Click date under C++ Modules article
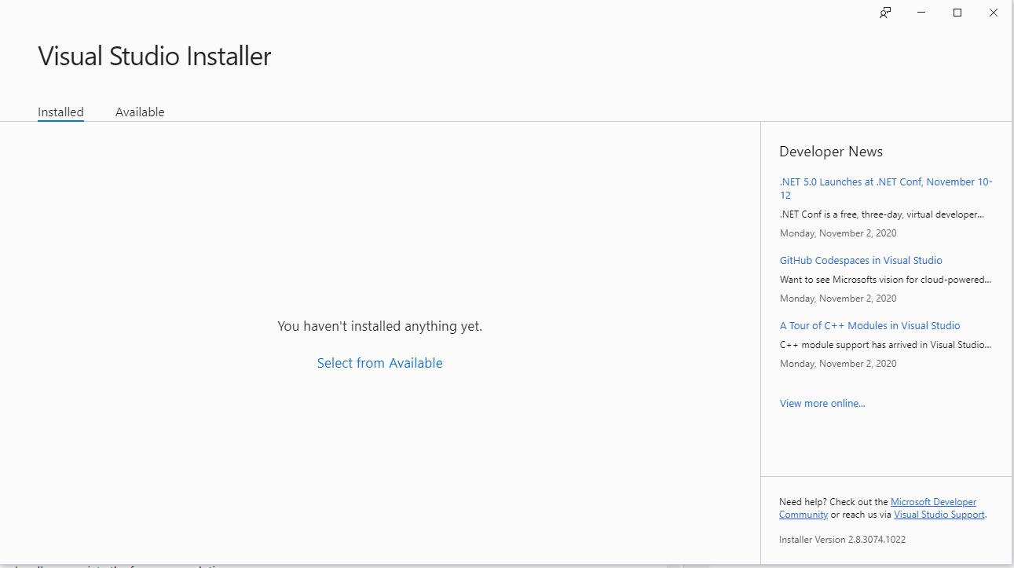The height and width of the screenshot is (568, 1014). (838, 364)
